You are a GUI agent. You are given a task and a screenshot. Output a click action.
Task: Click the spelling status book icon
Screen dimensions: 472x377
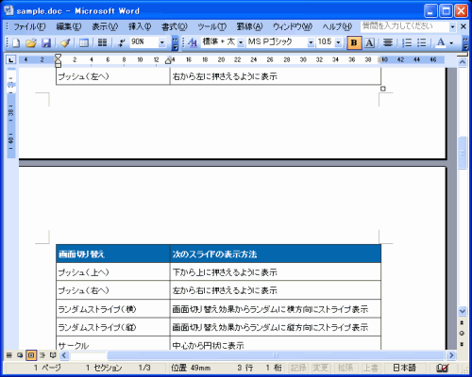pyautogui.click(x=443, y=368)
